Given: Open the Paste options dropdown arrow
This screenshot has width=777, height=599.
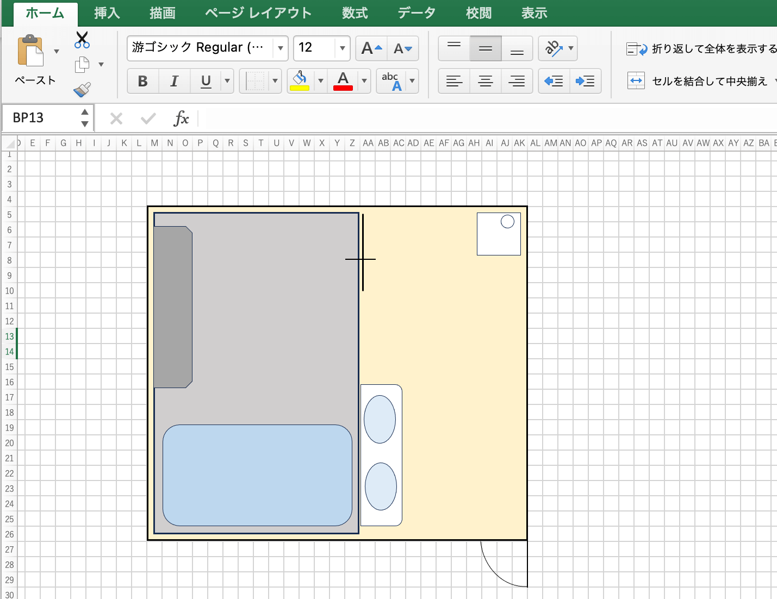Looking at the screenshot, I should [x=57, y=51].
